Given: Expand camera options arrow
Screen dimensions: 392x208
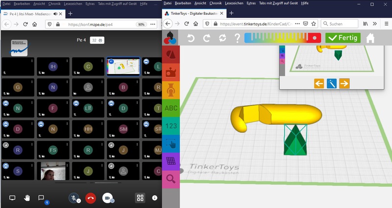Looking at the screenshot, I should [112, 201].
